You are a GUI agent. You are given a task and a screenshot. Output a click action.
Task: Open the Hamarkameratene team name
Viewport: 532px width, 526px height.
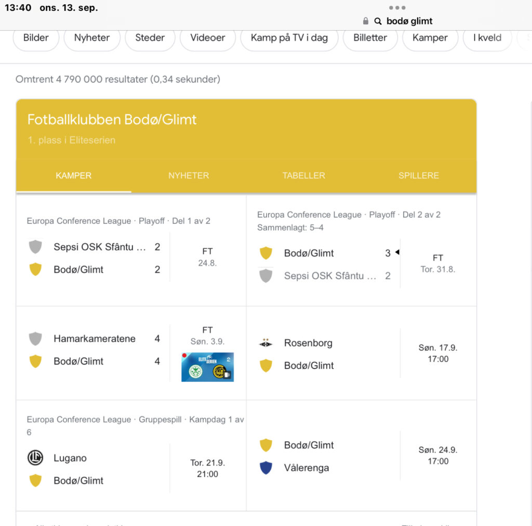point(95,339)
